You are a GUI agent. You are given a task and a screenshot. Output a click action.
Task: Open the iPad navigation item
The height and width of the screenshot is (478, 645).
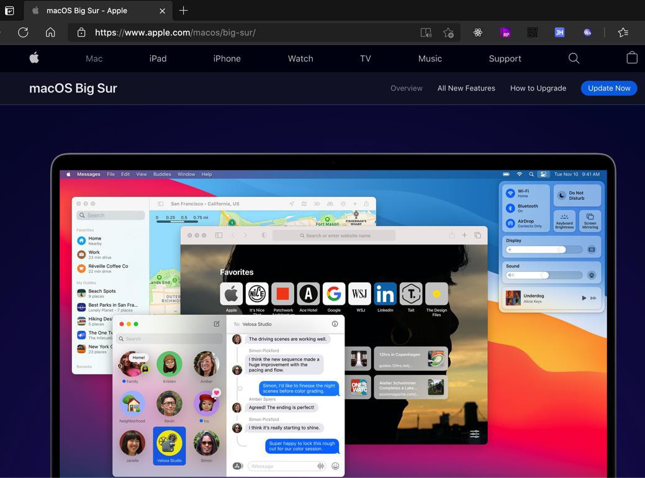[x=158, y=58]
